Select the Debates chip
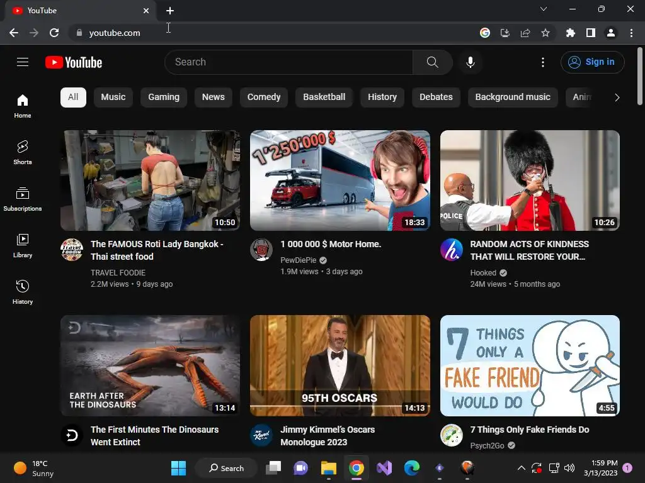This screenshot has width=645, height=483. [436, 97]
